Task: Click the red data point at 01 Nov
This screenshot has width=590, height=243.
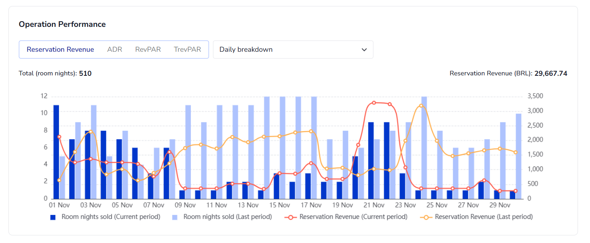Action: [59, 137]
